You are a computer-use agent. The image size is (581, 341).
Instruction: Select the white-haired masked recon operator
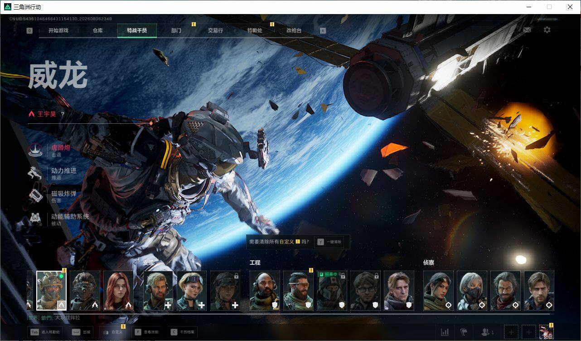(x=472, y=291)
